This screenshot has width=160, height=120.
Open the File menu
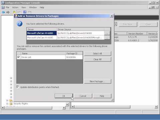click(x=7, y=7)
